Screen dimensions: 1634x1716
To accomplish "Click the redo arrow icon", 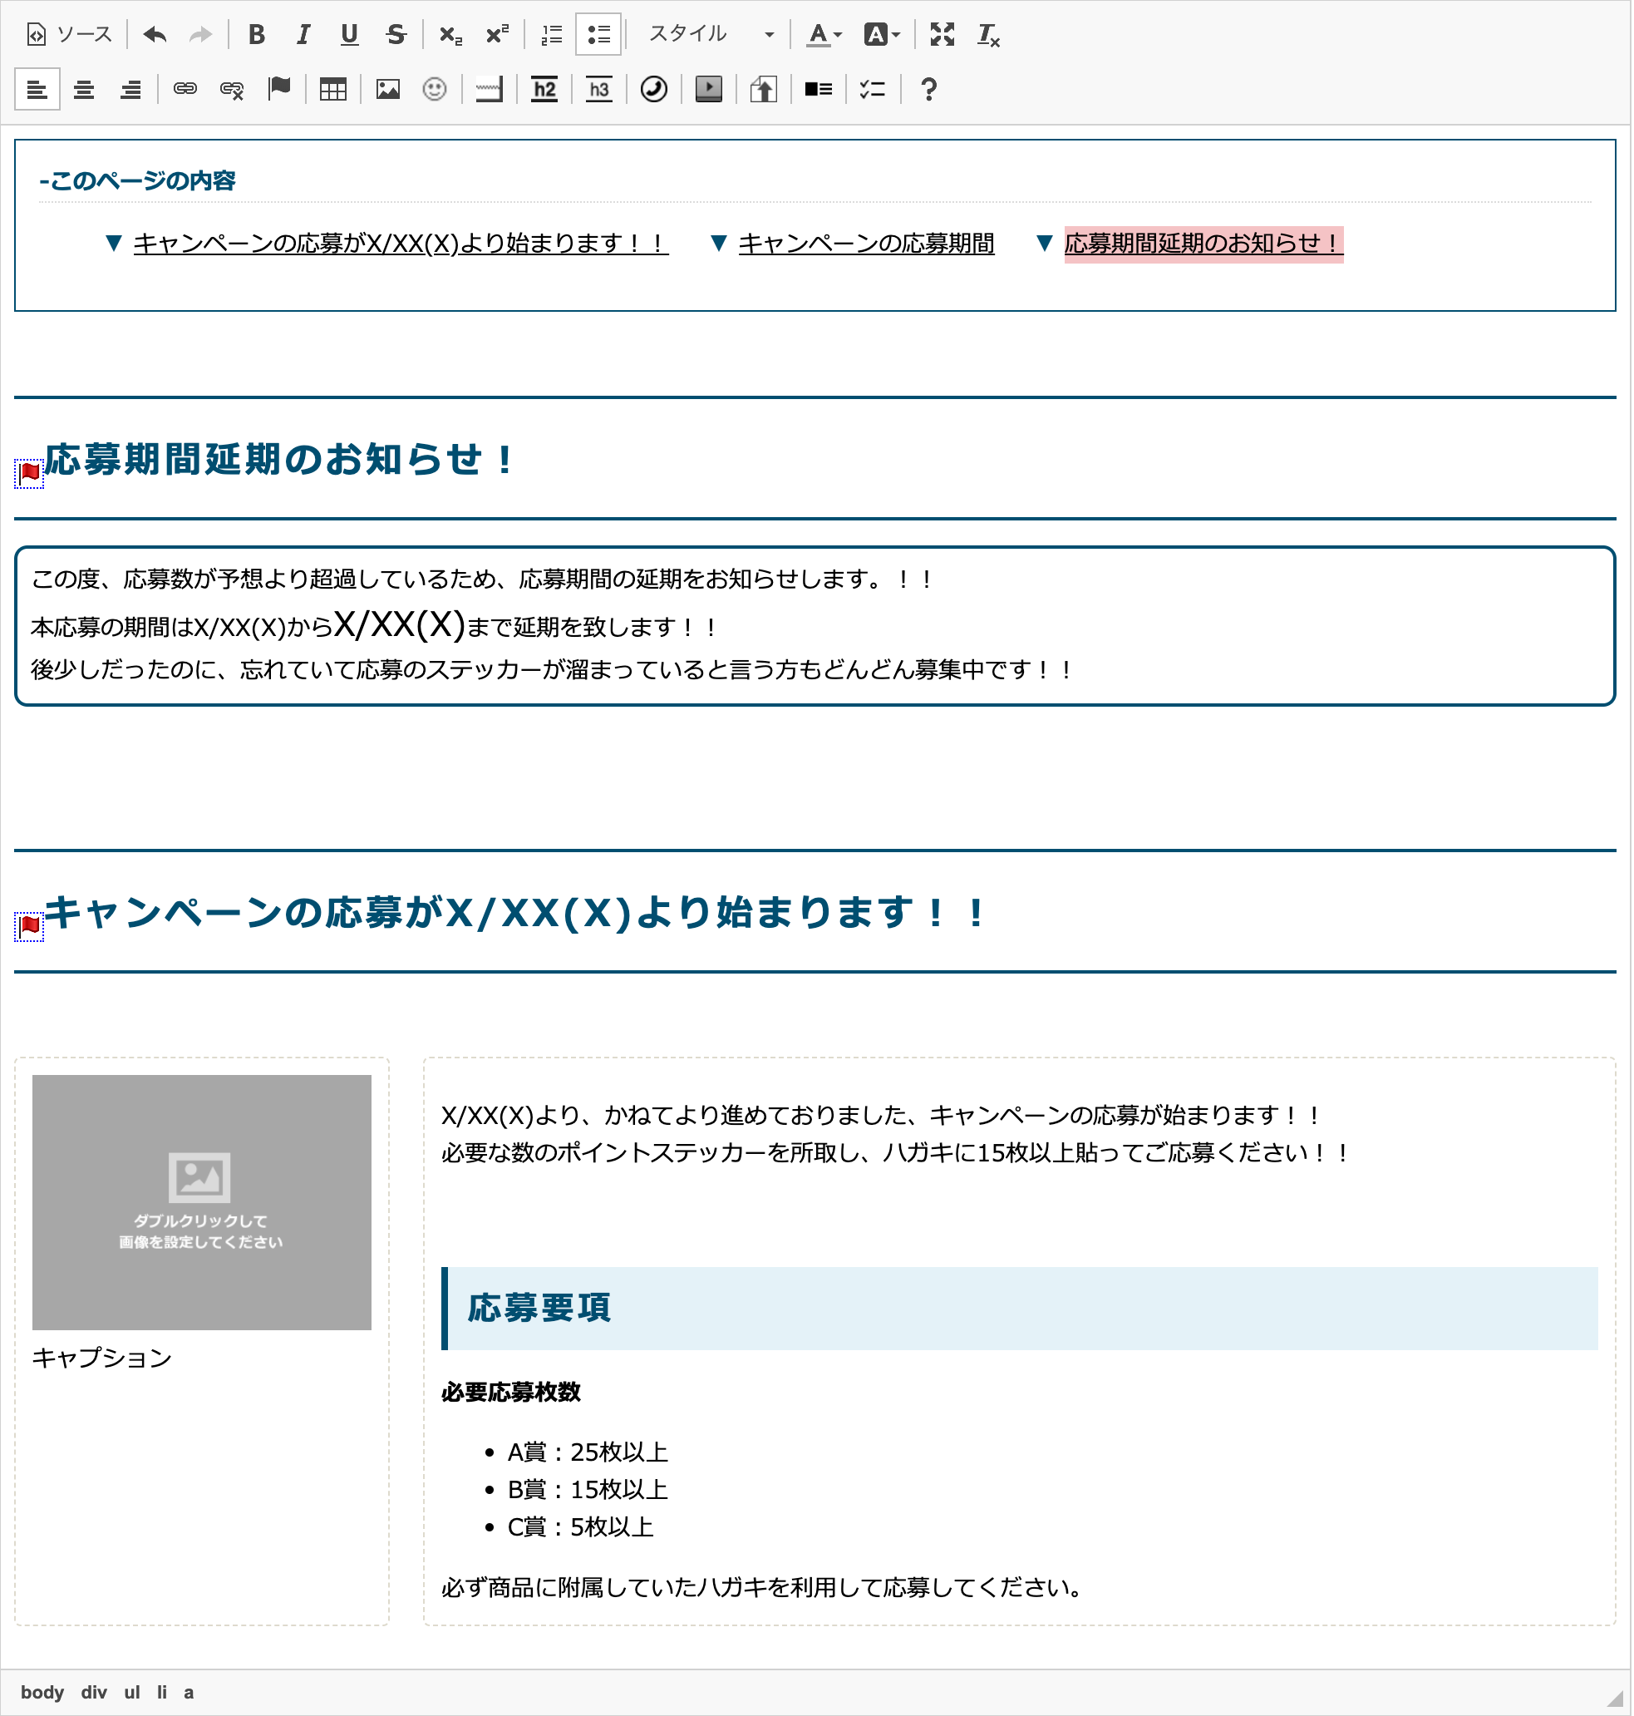I will [x=201, y=35].
